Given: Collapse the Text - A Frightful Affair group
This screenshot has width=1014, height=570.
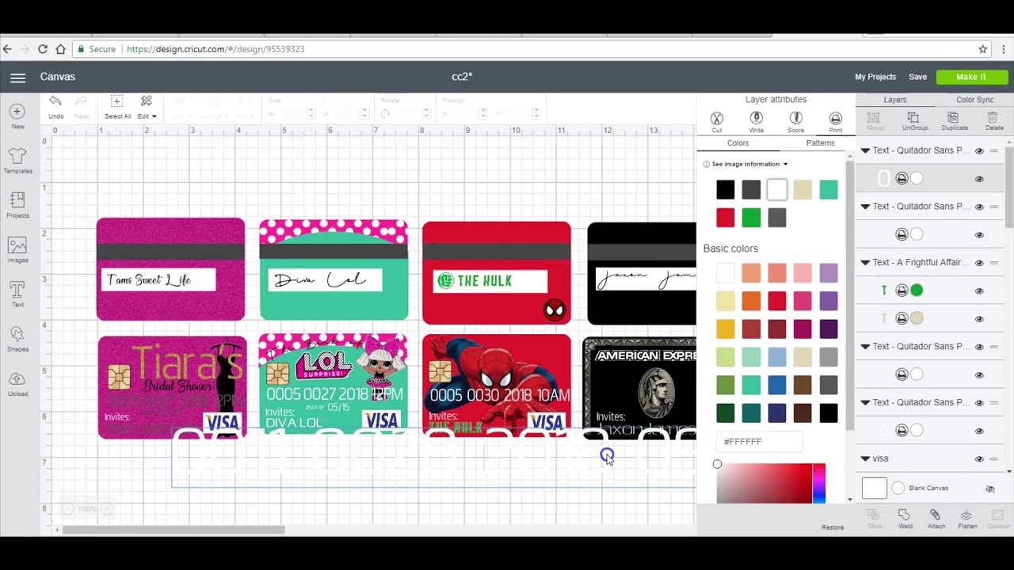Looking at the screenshot, I should (x=865, y=263).
